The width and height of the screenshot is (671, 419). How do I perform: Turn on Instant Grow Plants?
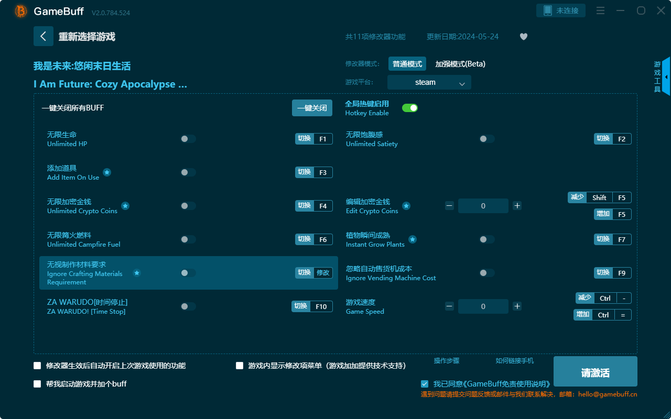[x=487, y=239]
